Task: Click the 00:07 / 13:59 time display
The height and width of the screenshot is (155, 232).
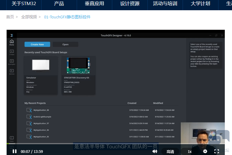Action: tap(32, 151)
